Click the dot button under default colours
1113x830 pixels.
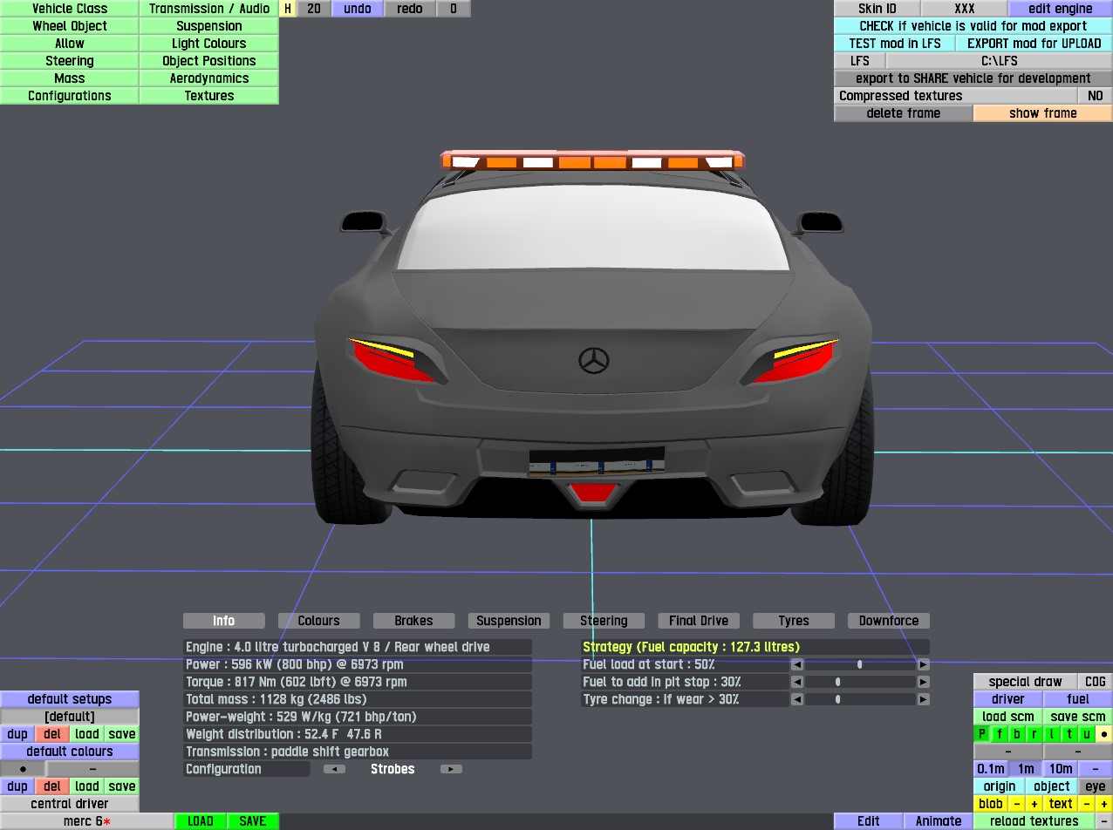(23, 769)
